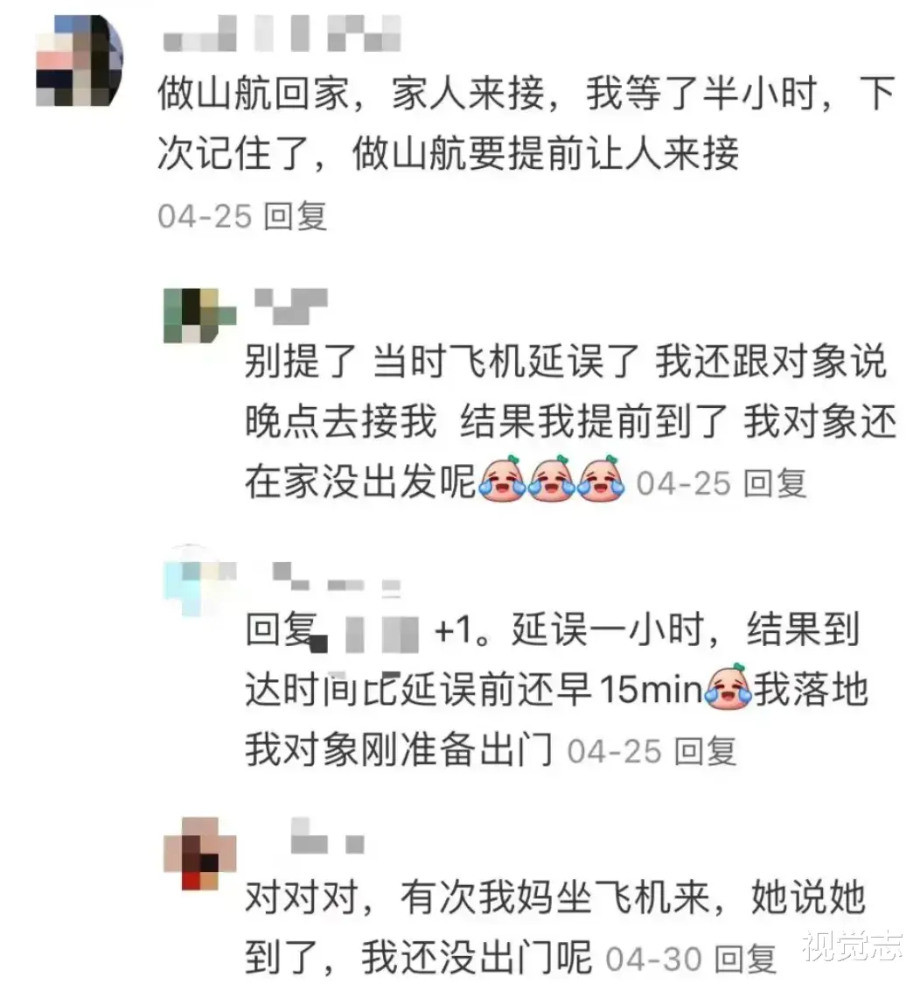Tap the middle crying-laugh emoji in second comment
Viewport: 920px width, 984px height.
pos(552,480)
